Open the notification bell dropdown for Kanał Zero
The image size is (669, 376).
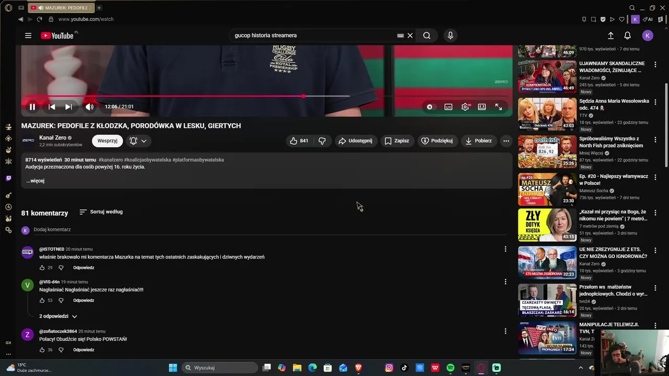pos(138,140)
